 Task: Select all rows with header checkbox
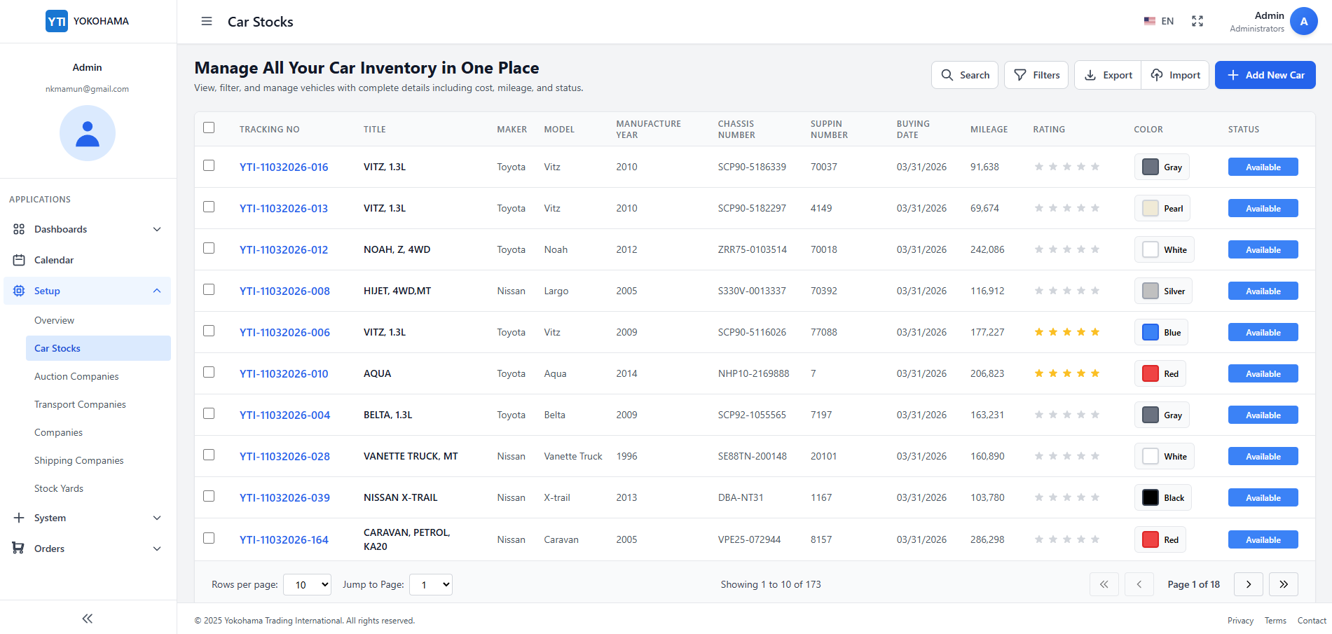[x=209, y=128]
